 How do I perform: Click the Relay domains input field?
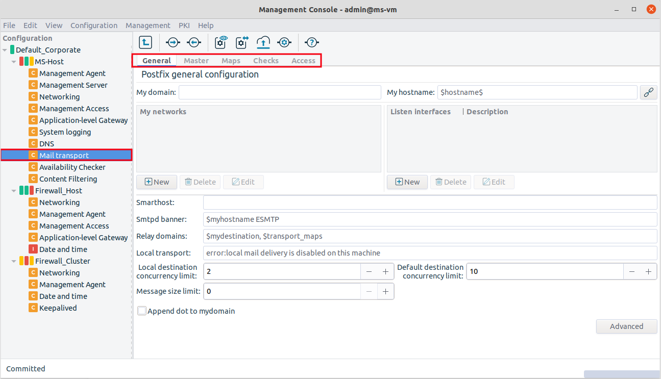430,236
